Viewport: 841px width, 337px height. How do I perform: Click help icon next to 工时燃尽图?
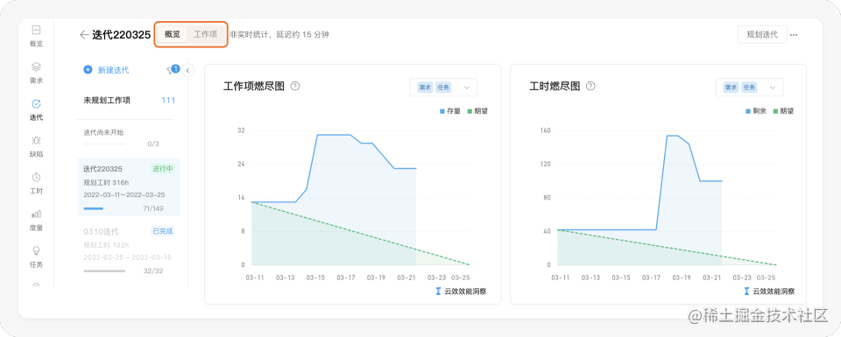[590, 87]
